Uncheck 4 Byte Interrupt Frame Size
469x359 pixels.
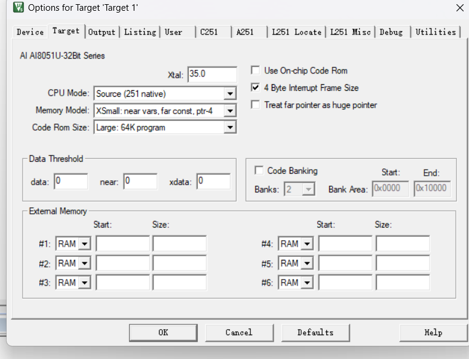click(x=256, y=88)
